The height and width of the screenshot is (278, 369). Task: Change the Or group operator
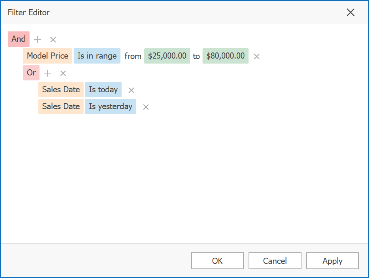pyautogui.click(x=31, y=73)
